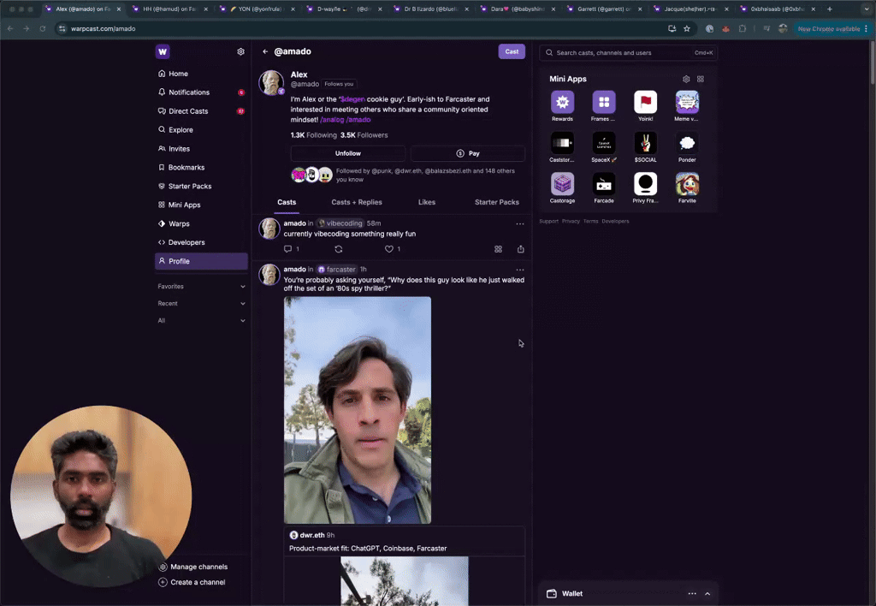Open Mini Apps in the sidebar
This screenshot has width=876, height=606.
pyautogui.click(x=201, y=205)
